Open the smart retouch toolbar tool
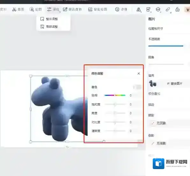 pos(98,9)
